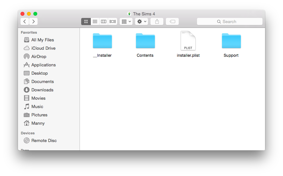Select the Support folder icon

[x=231, y=41]
